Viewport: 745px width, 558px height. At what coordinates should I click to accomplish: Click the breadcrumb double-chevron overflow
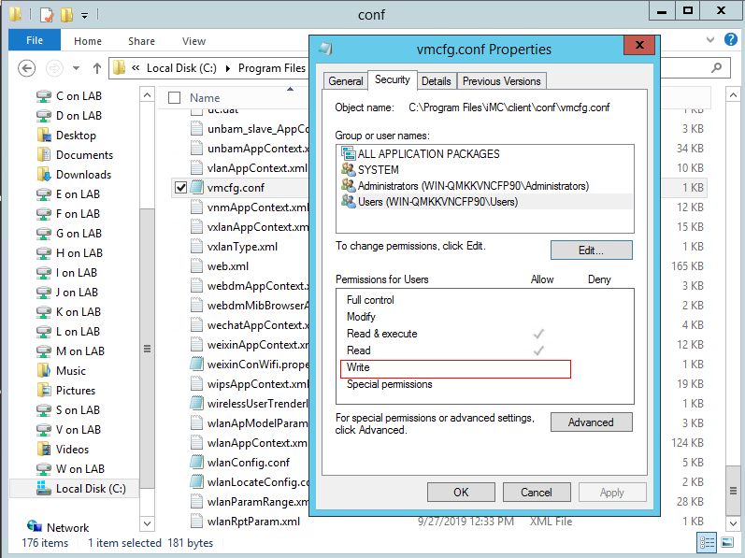[136, 68]
